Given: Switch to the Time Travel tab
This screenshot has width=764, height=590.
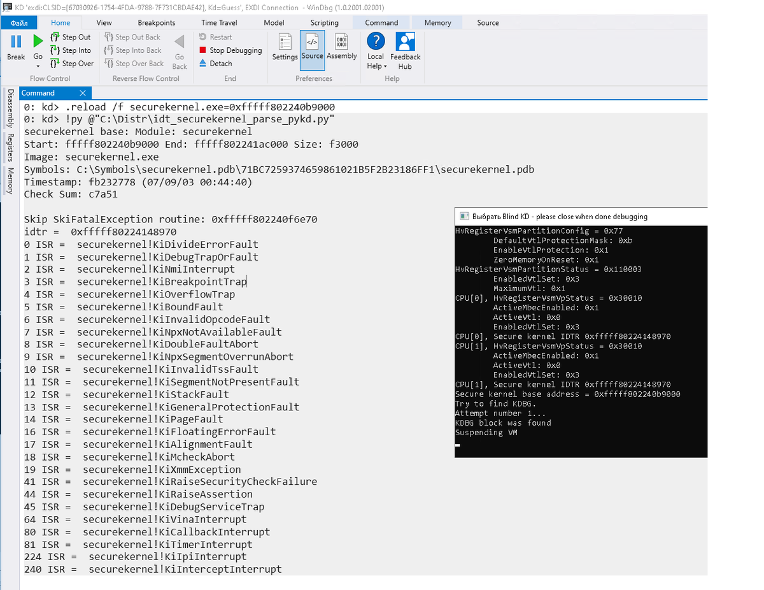Looking at the screenshot, I should click(x=219, y=23).
